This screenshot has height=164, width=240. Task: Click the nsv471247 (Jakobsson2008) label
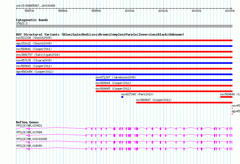(116, 77)
